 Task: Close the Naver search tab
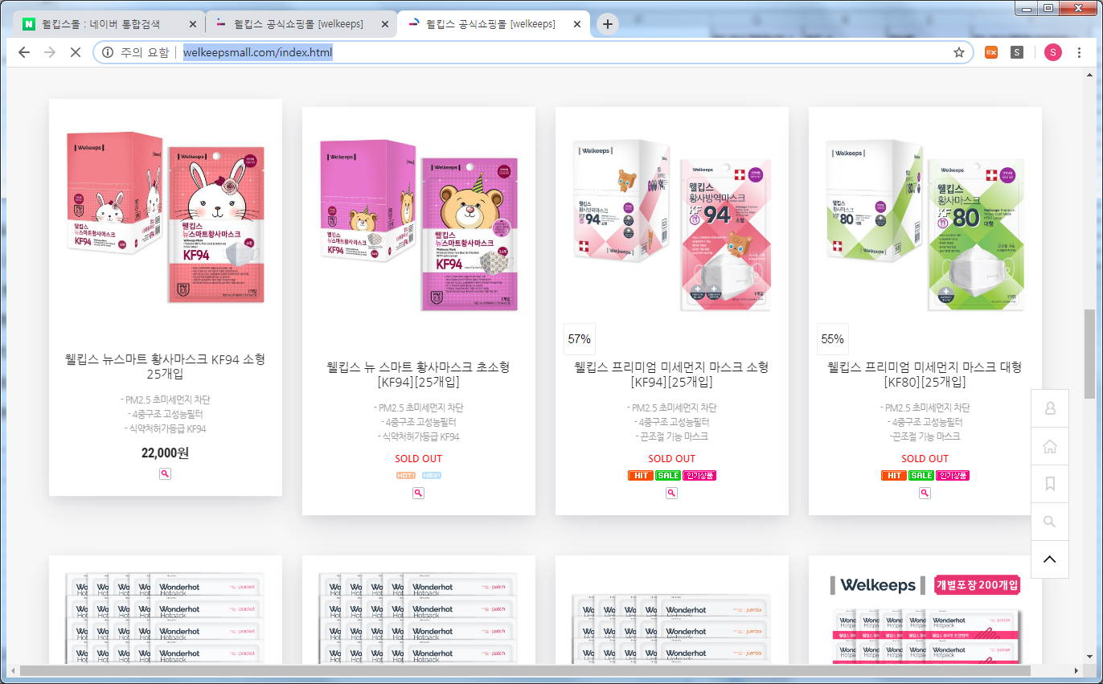(192, 25)
